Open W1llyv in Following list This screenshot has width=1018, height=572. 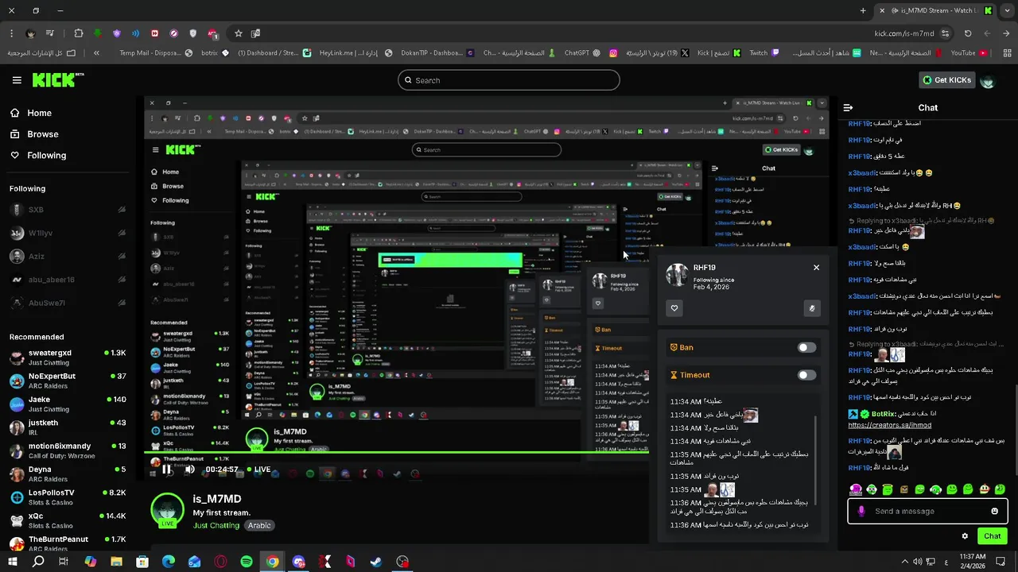coord(68,233)
